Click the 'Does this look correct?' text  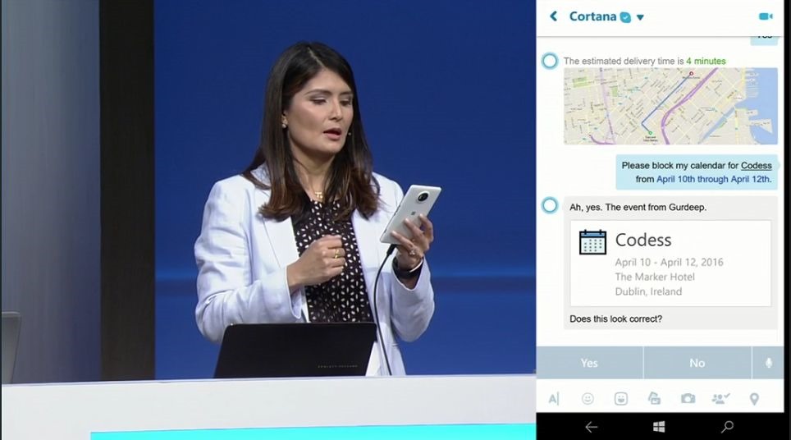[x=615, y=319]
